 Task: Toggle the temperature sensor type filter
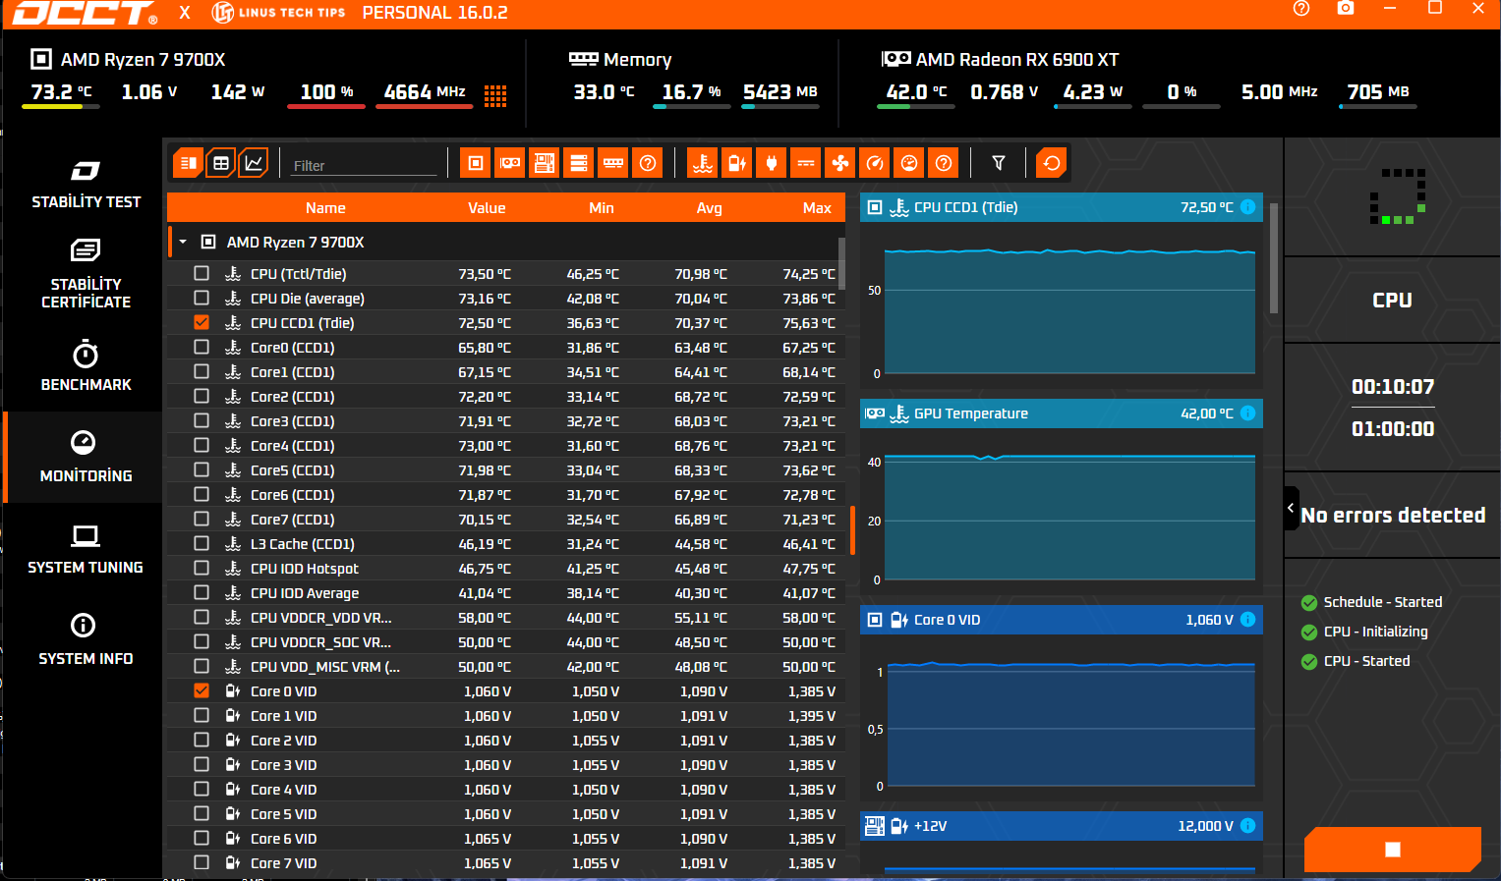703,163
